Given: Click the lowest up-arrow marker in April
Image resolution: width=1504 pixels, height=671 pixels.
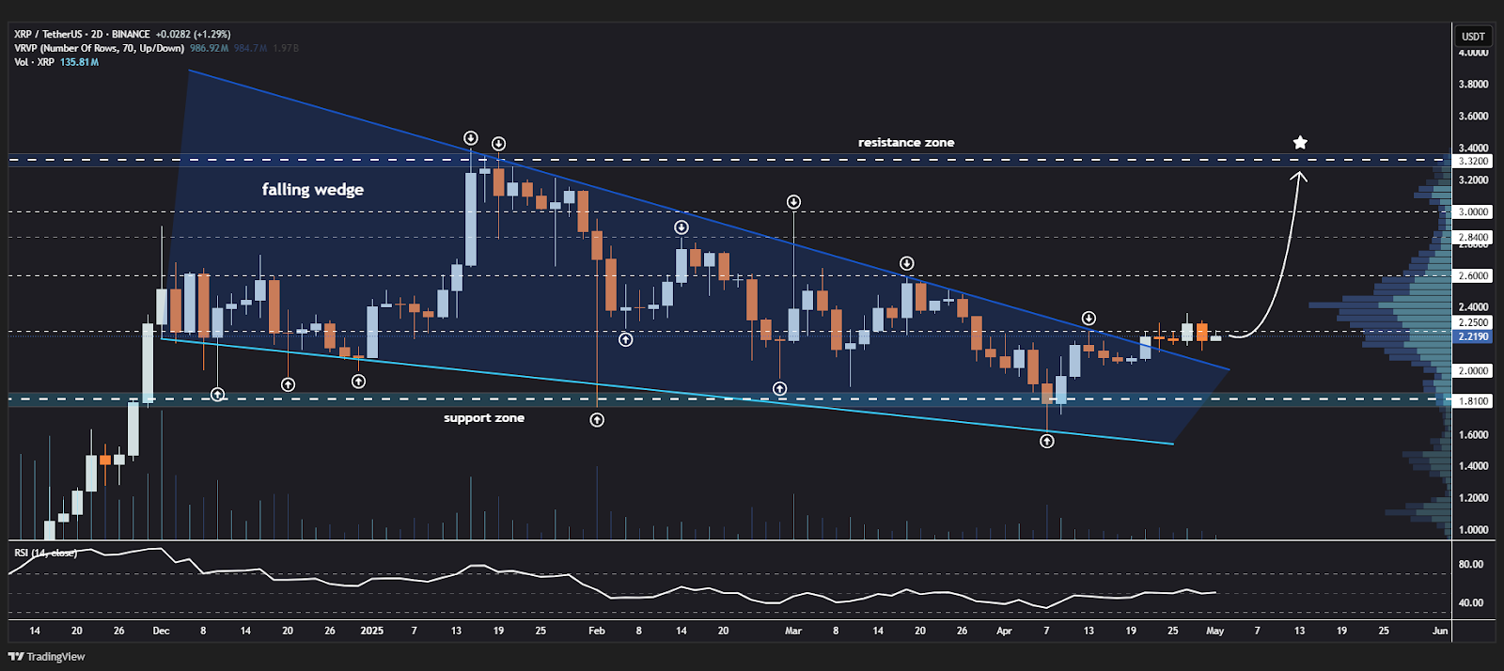Looking at the screenshot, I should coord(1047,441).
